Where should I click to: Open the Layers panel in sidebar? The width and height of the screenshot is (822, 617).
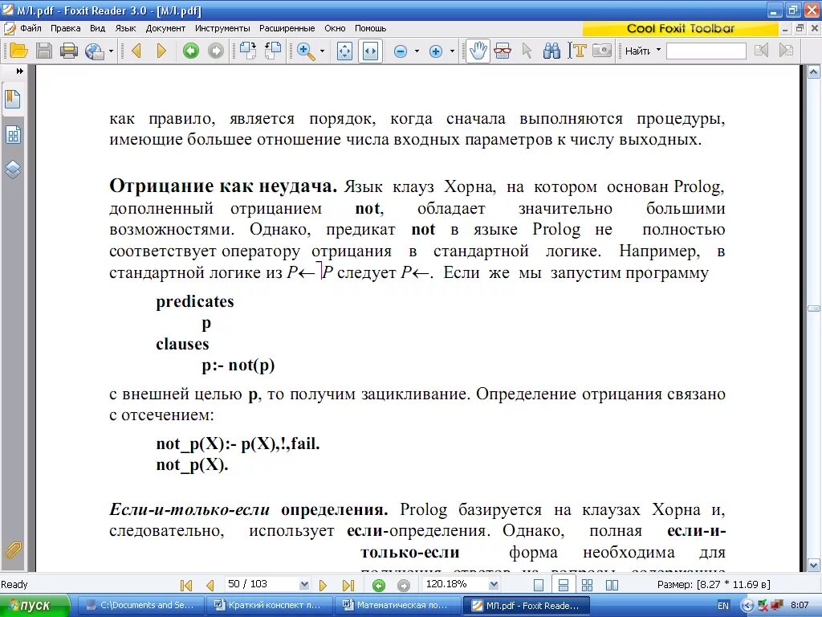[x=13, y=169]
